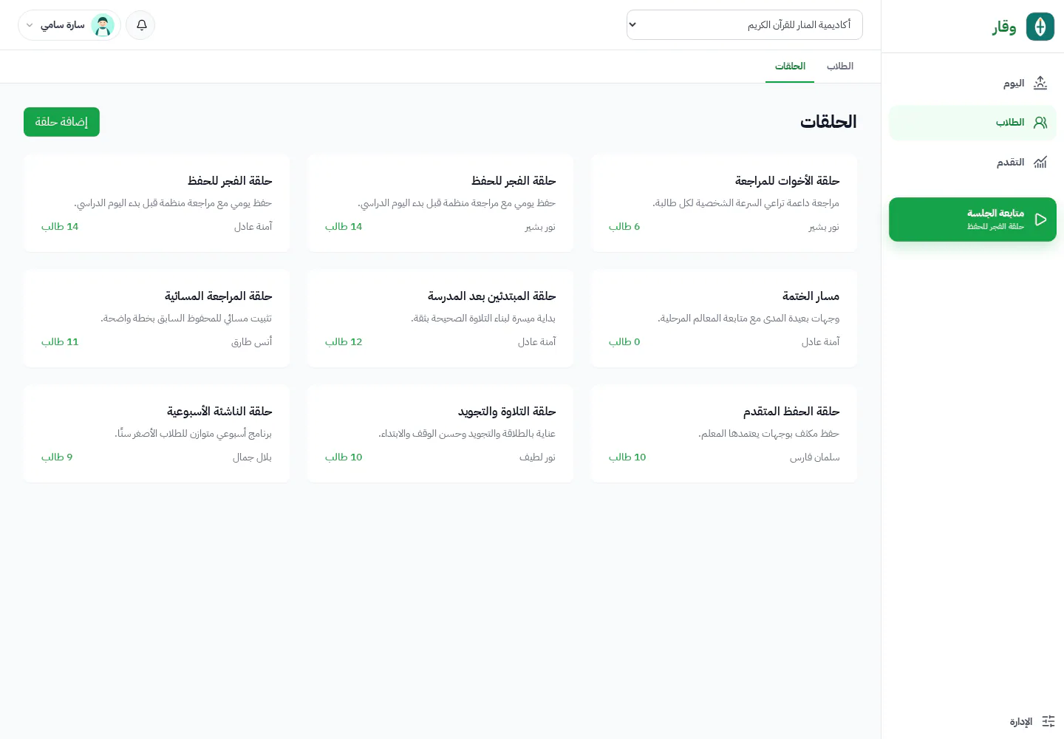Start متابعة الجلسة for حلقة الفجر للحفظ
The image size is (1064, 739).
972,219
